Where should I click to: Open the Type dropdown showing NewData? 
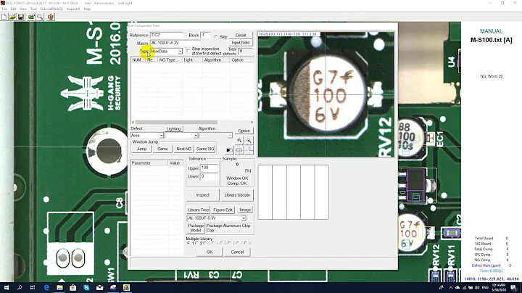166,51
